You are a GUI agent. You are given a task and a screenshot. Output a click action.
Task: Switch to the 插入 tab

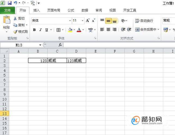(x=36, y=10)
